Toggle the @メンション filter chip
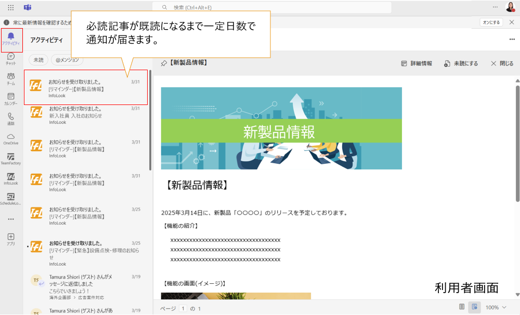This screenshot has height=315, width=520. [67, 60]
